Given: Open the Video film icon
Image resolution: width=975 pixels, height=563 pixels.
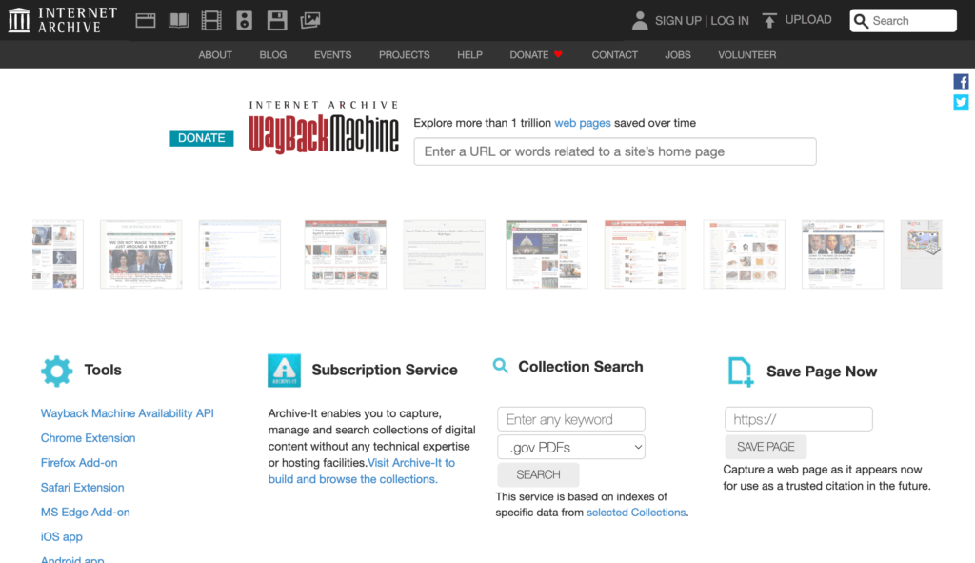Looking at the screenshot, I should 211,20.
